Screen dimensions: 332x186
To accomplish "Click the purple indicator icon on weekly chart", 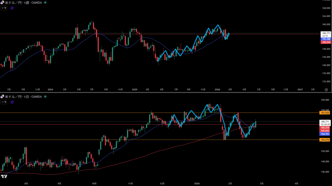I will pyautogui.click(x=12, y=8).
